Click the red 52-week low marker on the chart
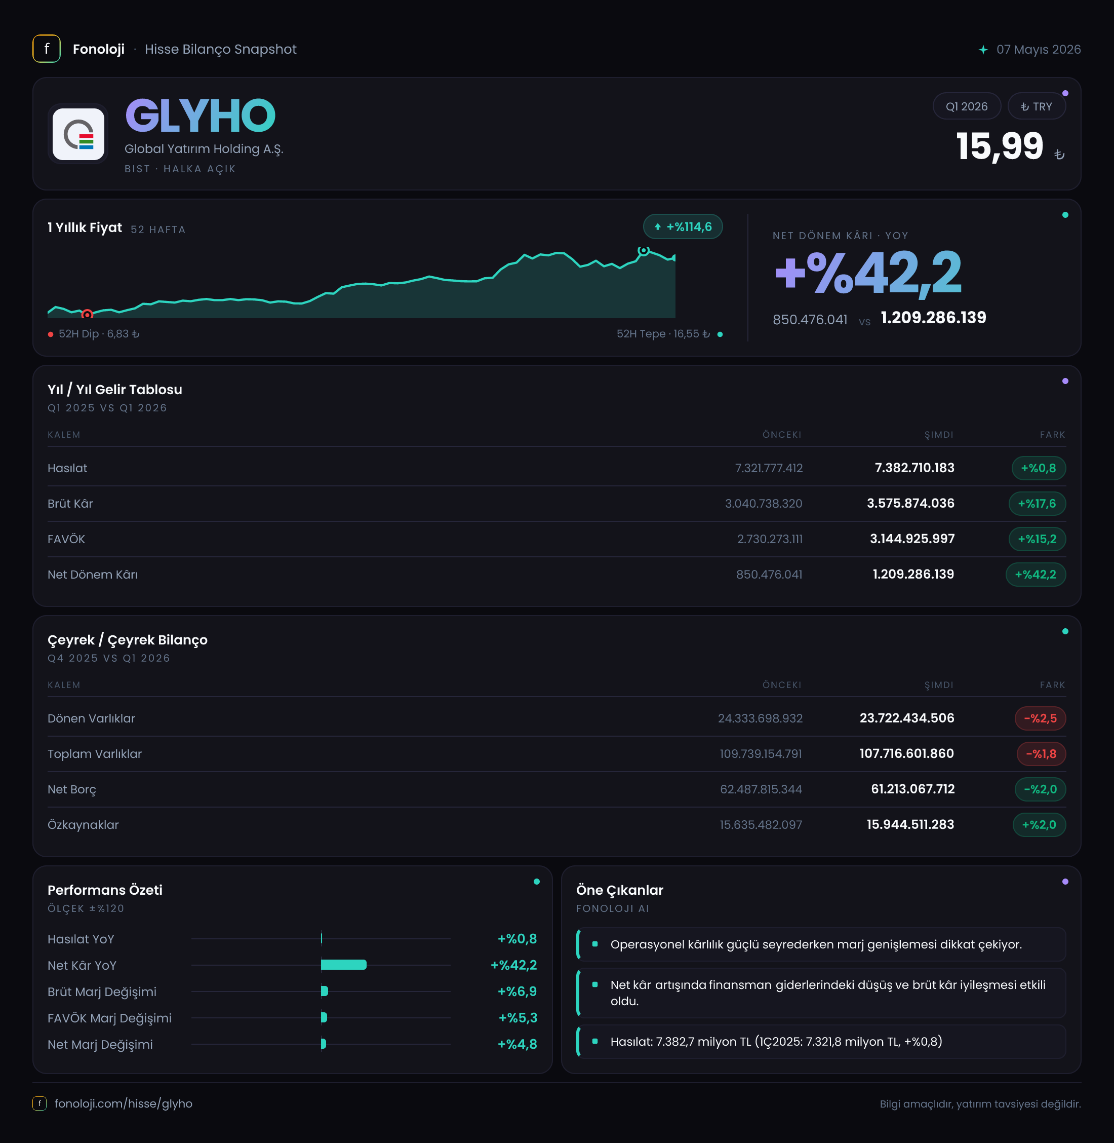Image resolution: width=1114 pixels, height=1143 pixels. click(x=87, y=315)
